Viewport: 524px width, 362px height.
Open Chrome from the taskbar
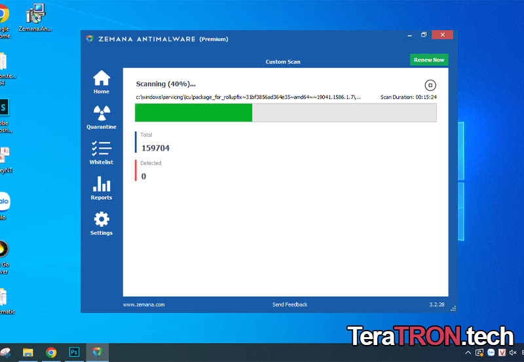(51, 352)
